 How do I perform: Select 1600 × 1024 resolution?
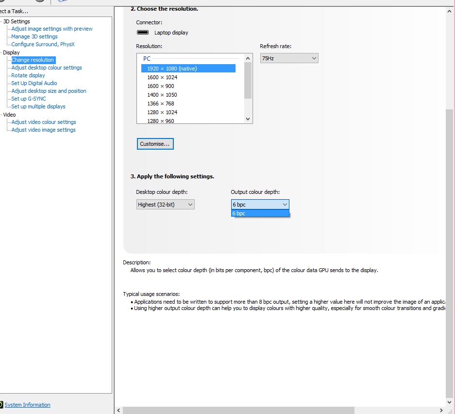click(162, 77)
